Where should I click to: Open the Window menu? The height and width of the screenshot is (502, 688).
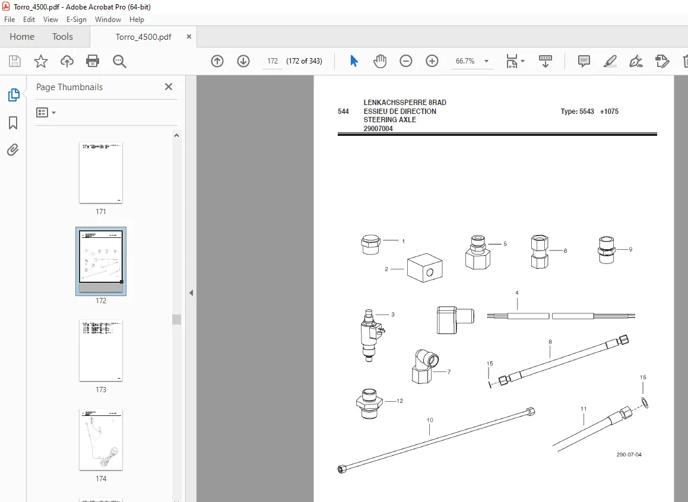coord(108,20)
